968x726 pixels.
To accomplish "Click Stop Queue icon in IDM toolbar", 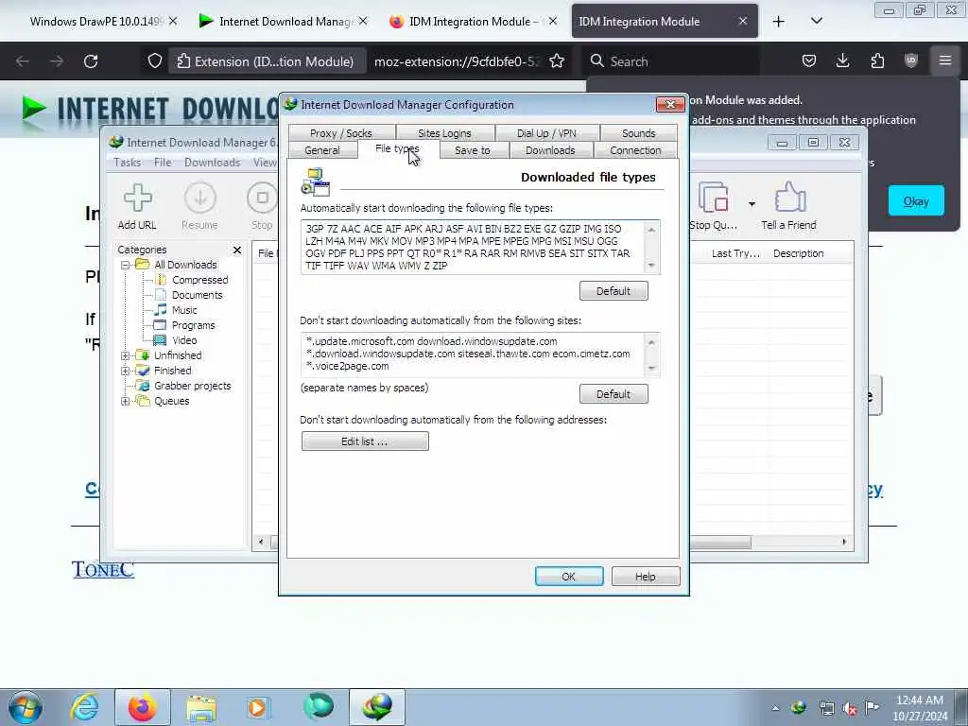I will (713, 207).
